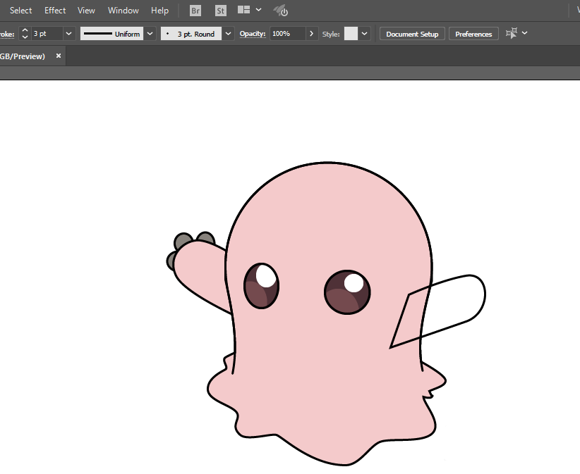Click the Arrange Documents layout icon
This screenshot has height=474, width=580.
[244, 11]
